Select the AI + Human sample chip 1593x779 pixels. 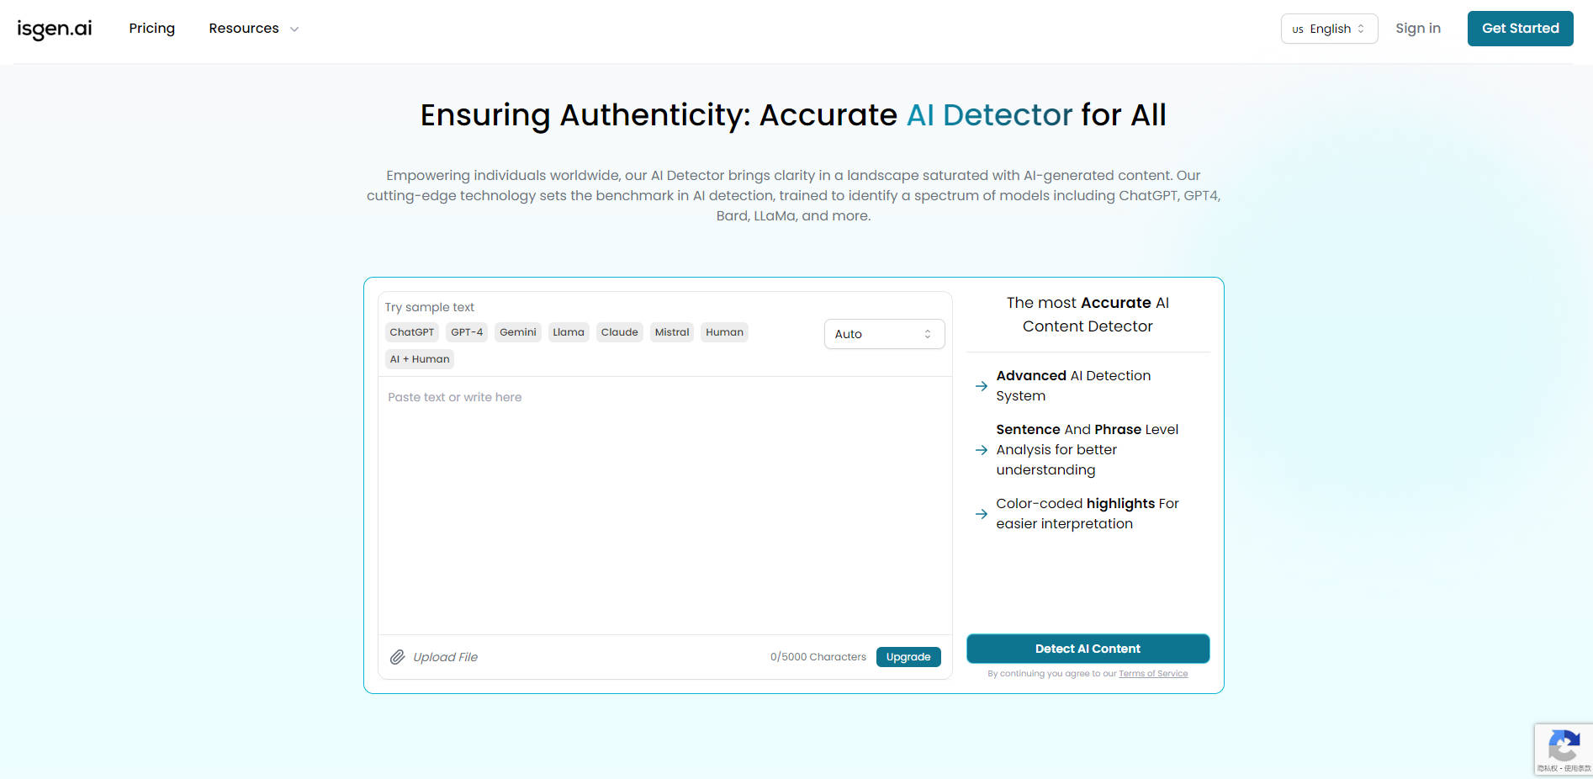pyautogui.click(x=419, y=358)
